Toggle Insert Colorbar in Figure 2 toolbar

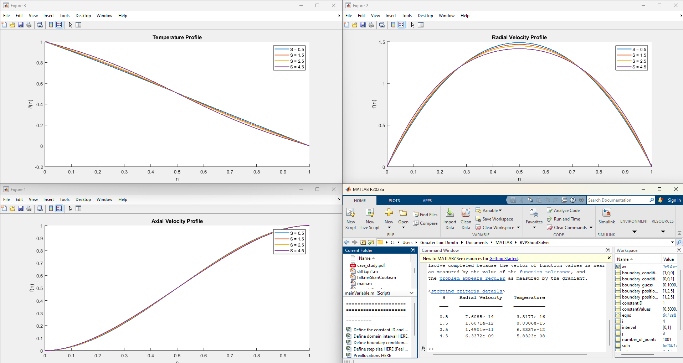click(393, 25)
